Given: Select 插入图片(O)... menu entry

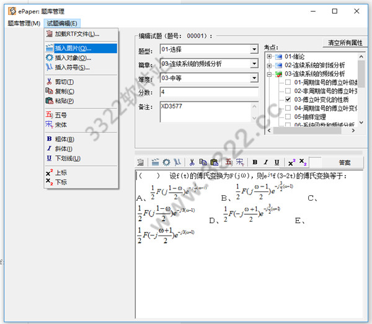Looking at the screenshot, I should pyautogui.click(x=81, y=48).
